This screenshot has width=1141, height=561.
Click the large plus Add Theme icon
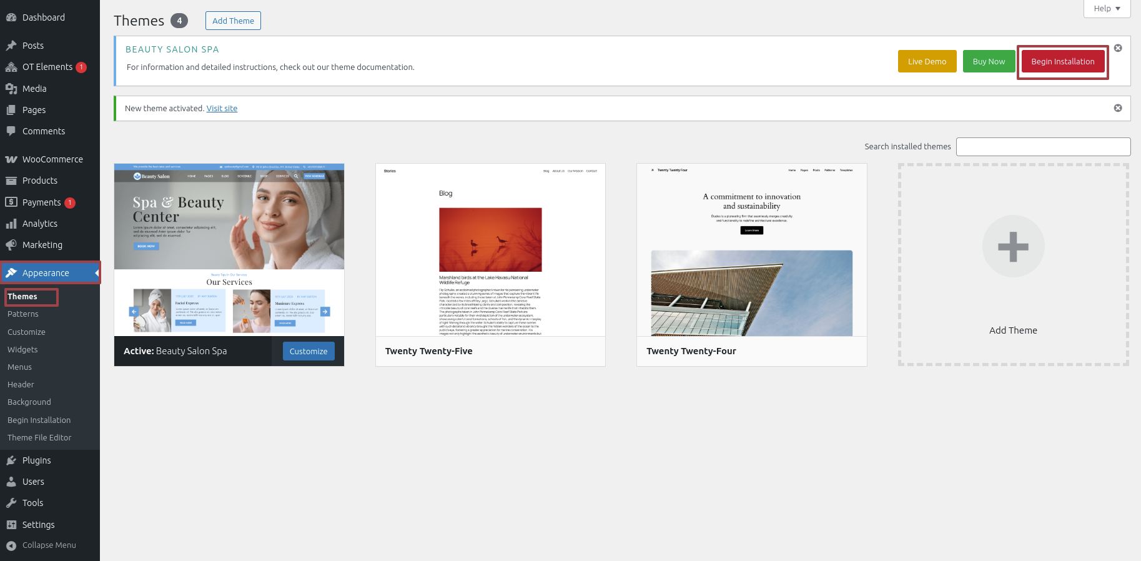coord(1013,246)
